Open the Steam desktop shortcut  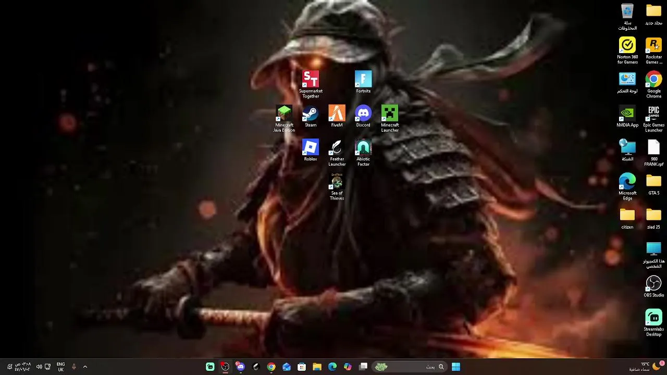[311, 116]
